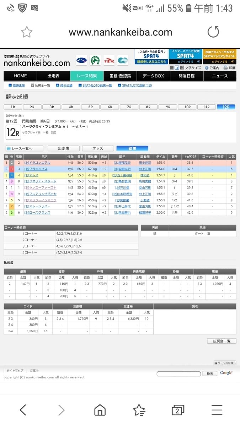
Task: Open the 出走表 main menu item
Action: tap(53, 76)
